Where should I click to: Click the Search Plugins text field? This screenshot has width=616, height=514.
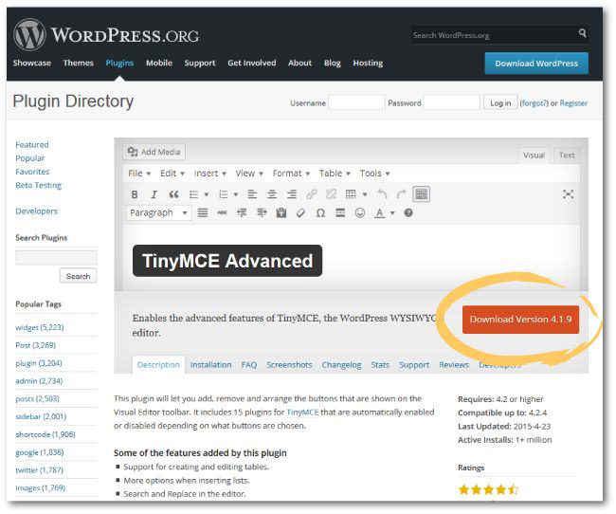coord(56,258)
